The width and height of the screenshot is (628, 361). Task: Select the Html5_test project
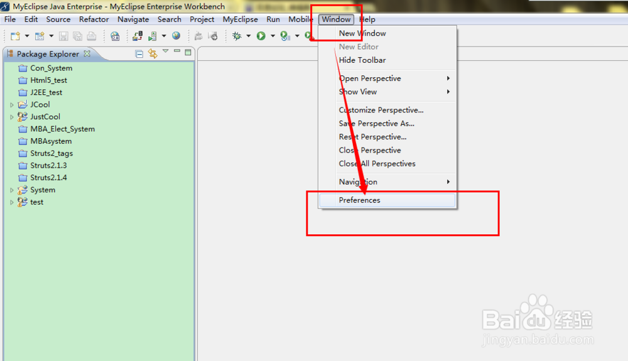pos(48,80)
